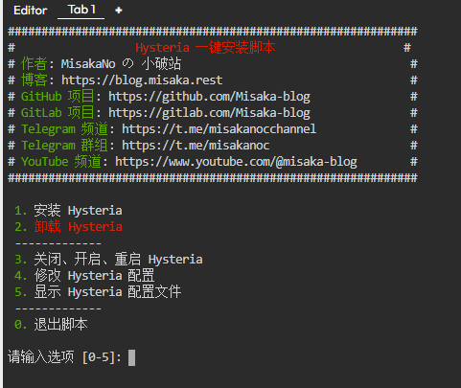Image resolution: width=461 pixels, height=388 pixels.
Task: Click option 0 退出脚本
Action: click(x=51, y=325)
